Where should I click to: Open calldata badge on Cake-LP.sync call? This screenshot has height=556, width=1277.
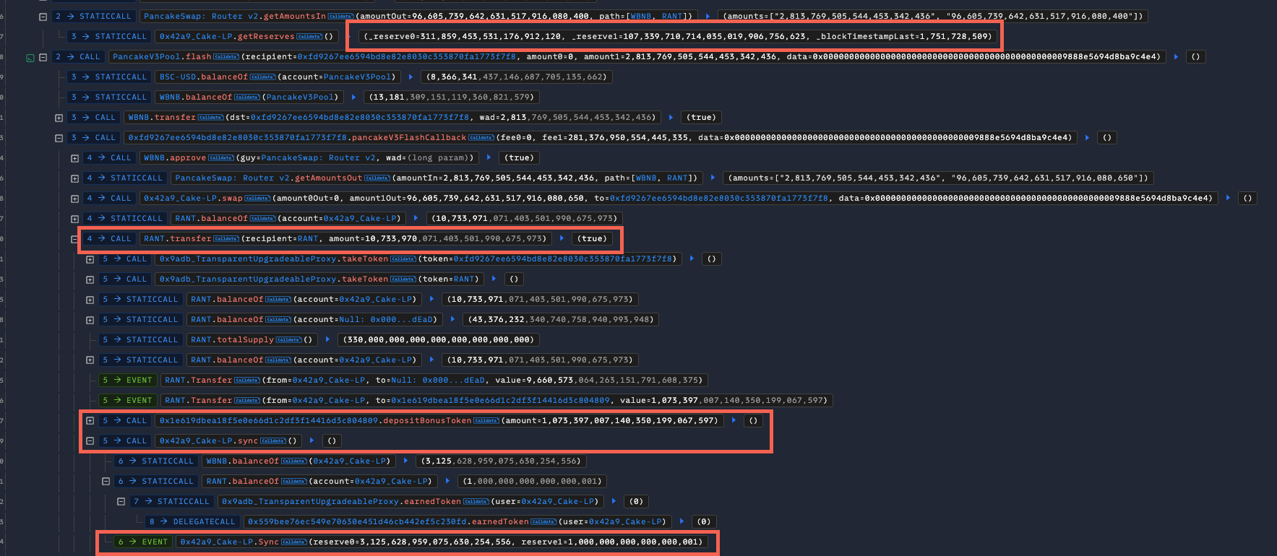(x=272, y=440)
